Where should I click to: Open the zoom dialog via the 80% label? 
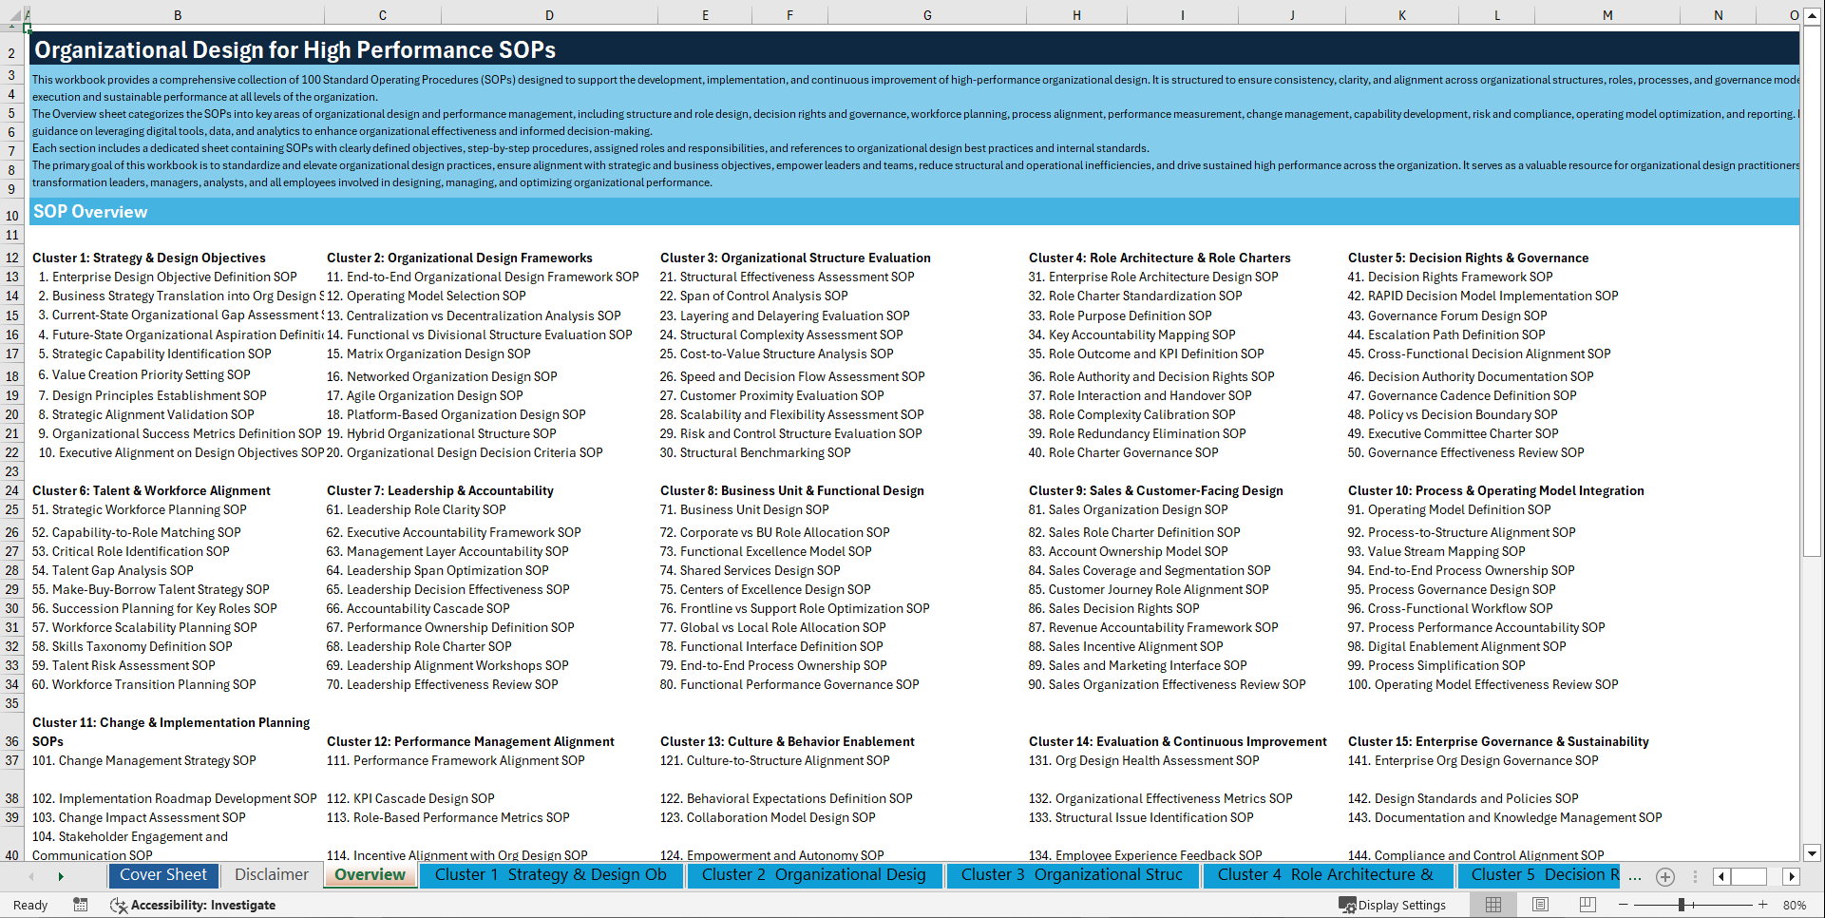pyautogui.click(x=1796, y=905)
